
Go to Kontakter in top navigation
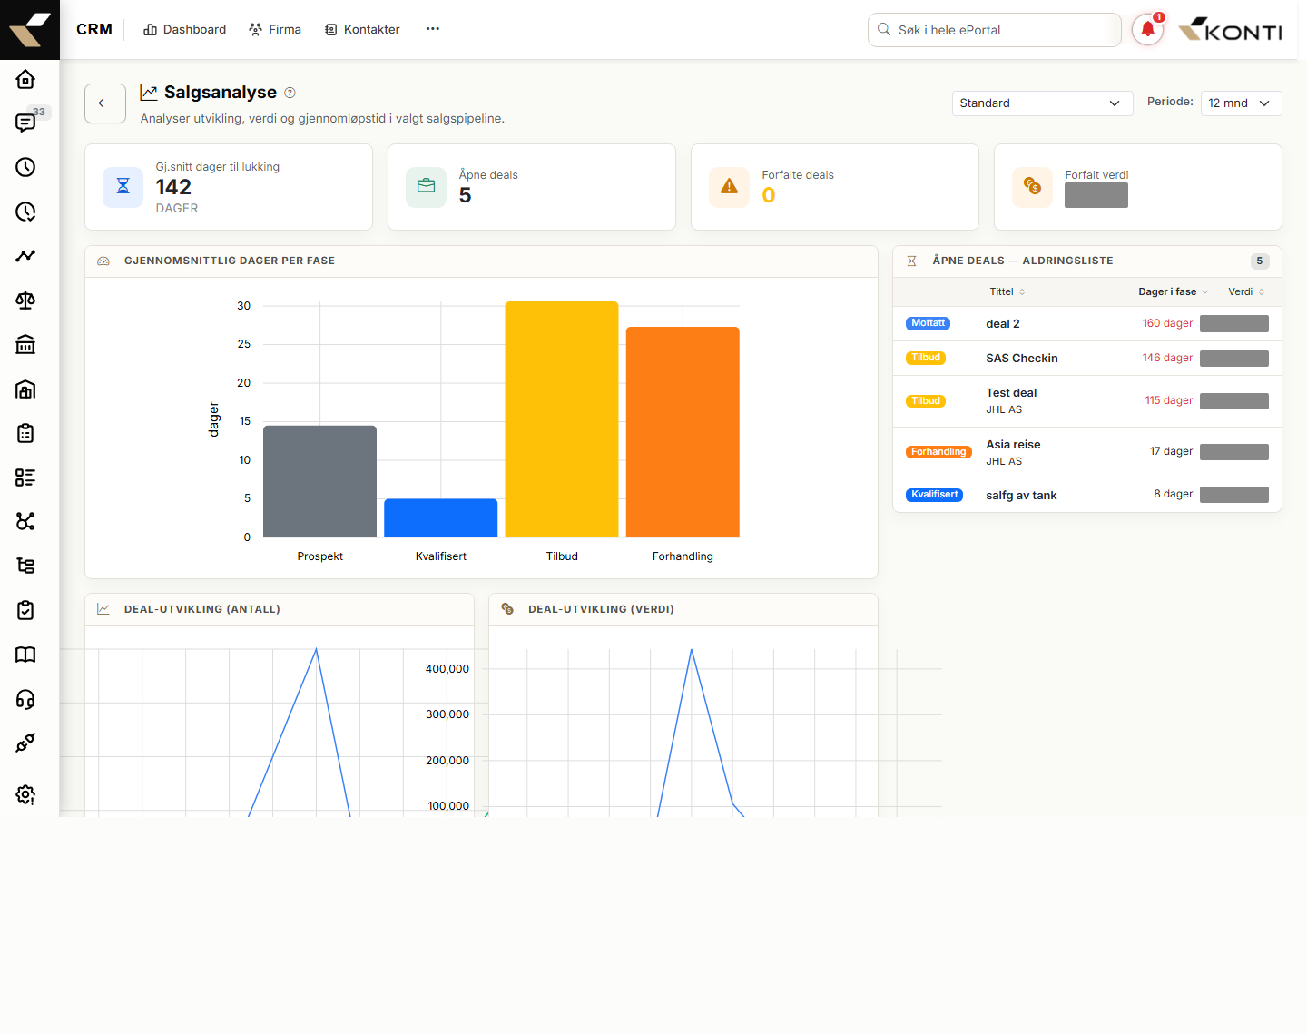pos(362,30)
